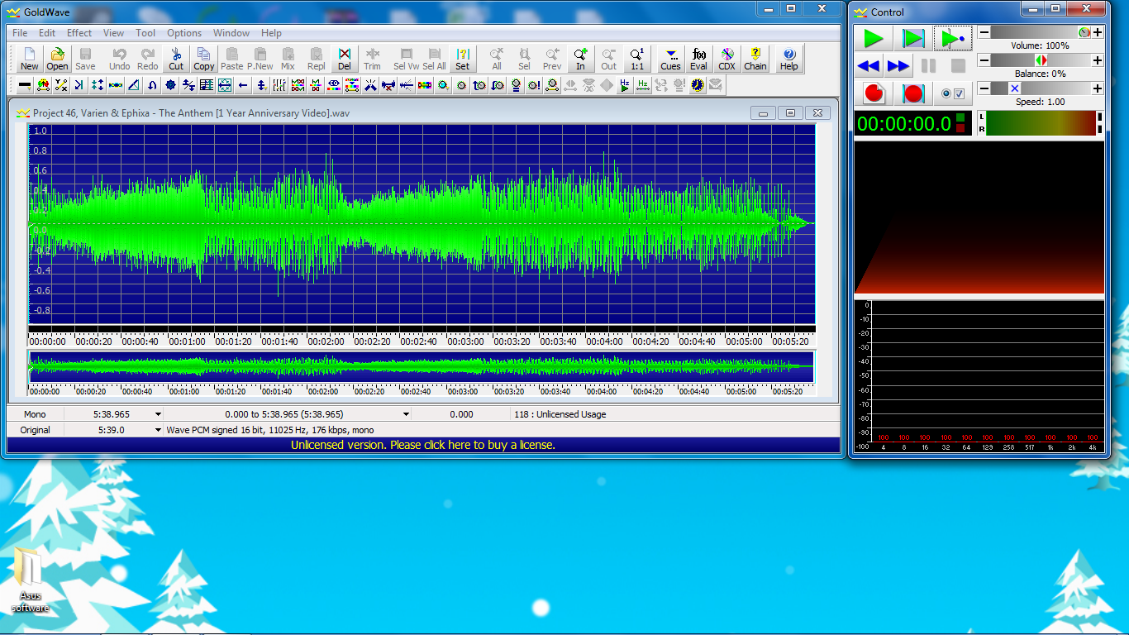Open the selection range dropdown arrow

(406, 414)
